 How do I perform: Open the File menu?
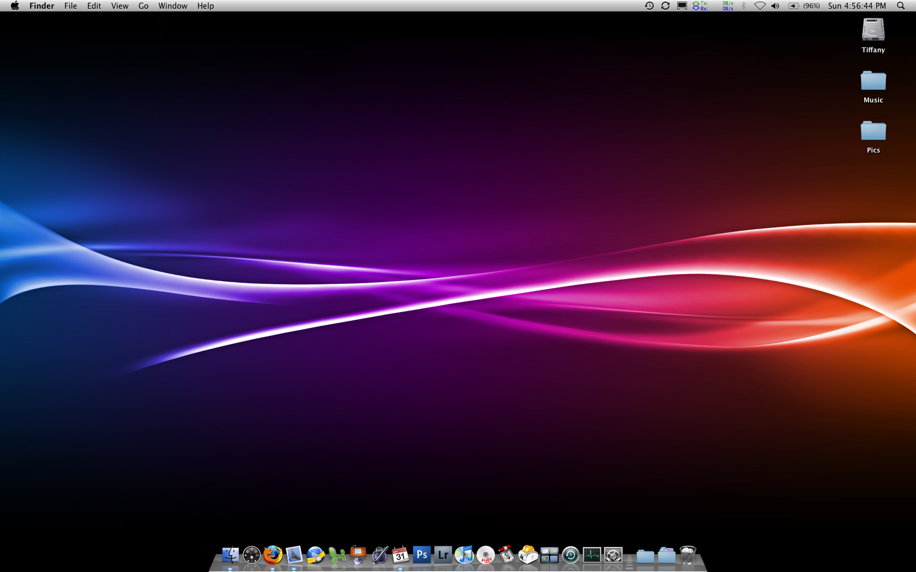click(x=70, y=6)
